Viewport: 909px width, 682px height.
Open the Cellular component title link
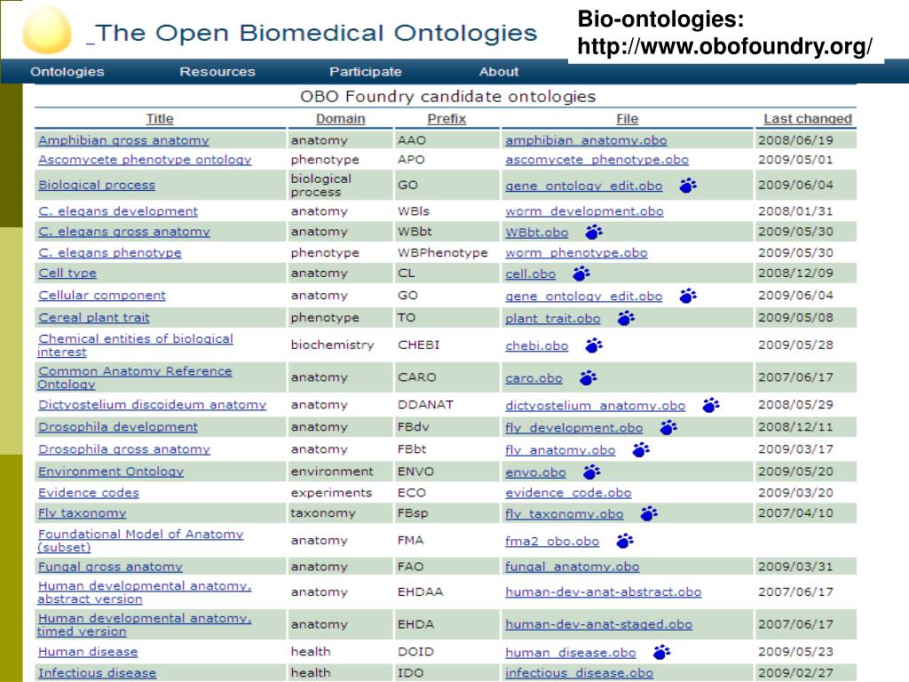tap(102, 295)
